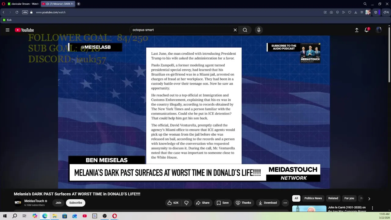The height and width of the screenshot is (220, 391).
Task: Open options for the John le Carré video
Action: (x=372, y=208)
